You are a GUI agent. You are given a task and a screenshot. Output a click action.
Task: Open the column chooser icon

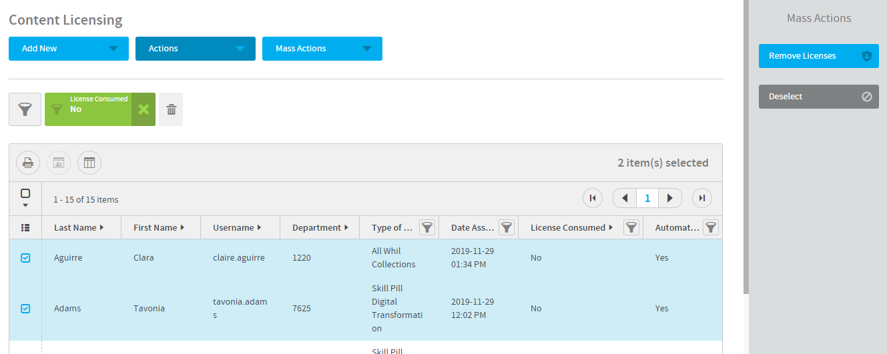(x=89, y=163)
